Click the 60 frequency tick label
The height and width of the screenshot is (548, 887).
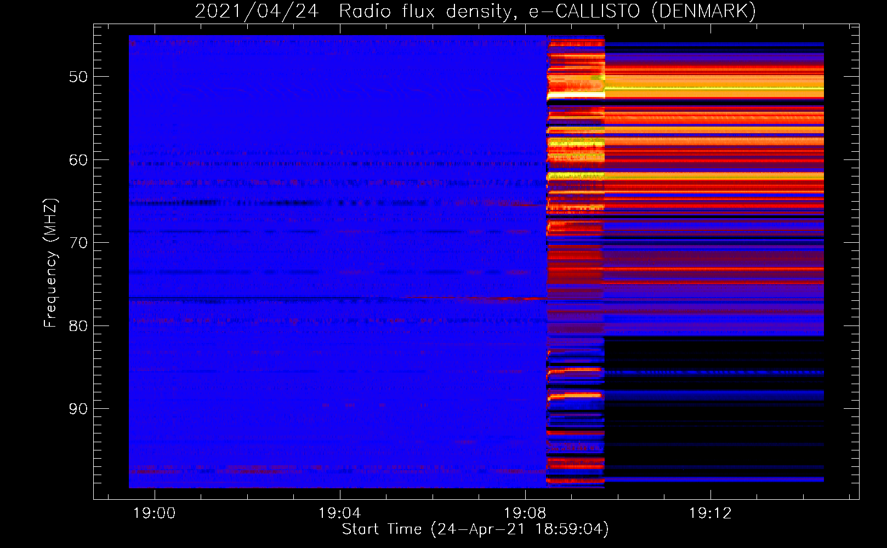[78, 160]
